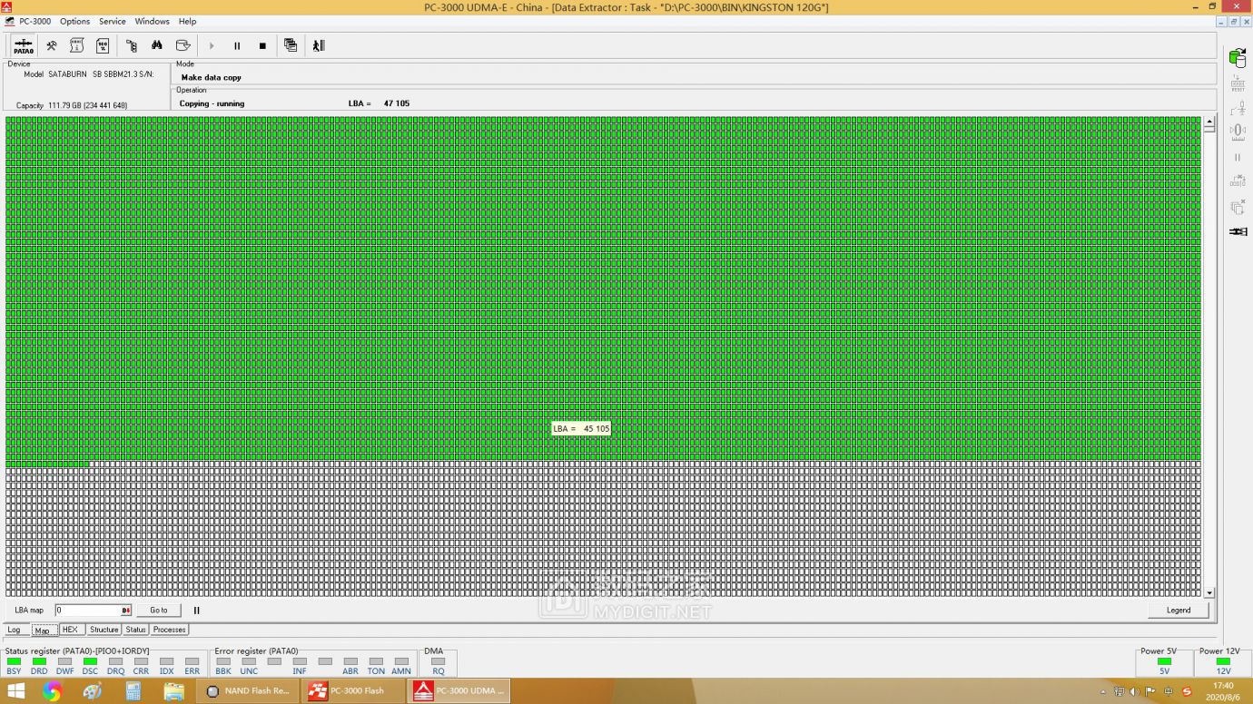Viewport: 1253px width, 704px height.
Task: Switch to the Log tab
Action: [15, 630]
